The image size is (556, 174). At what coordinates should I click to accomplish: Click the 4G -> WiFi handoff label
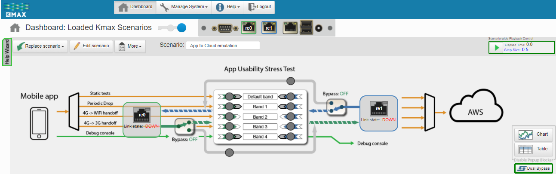pyautogui.click(x=100, y=113)
